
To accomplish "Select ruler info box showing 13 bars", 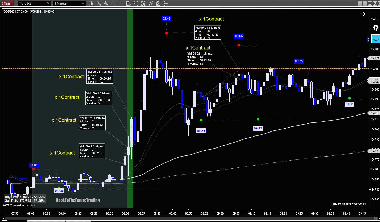I will [x=200, y=58].
